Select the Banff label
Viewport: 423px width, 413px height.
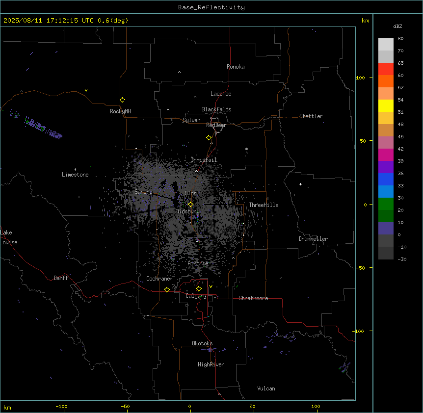point(61,278)
